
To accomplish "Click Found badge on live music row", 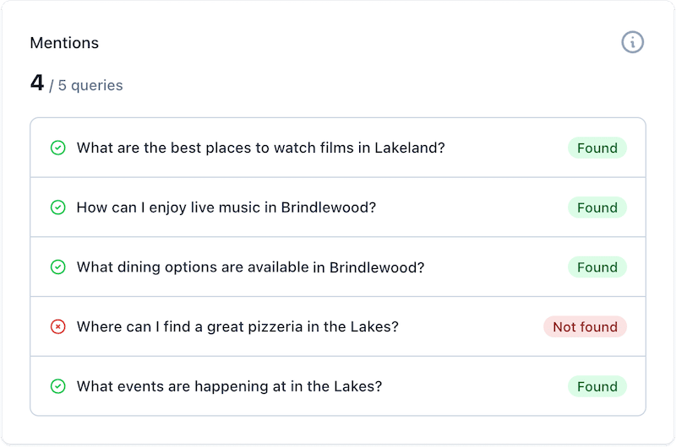I will click(597, 207).
